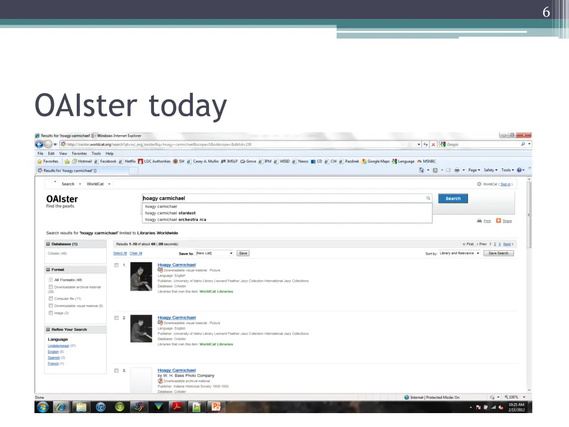Select checkbox for result 1
Image resolution: width=569 pixels, height=427 pixels.
pyautogui.click(x=117, y=265)
